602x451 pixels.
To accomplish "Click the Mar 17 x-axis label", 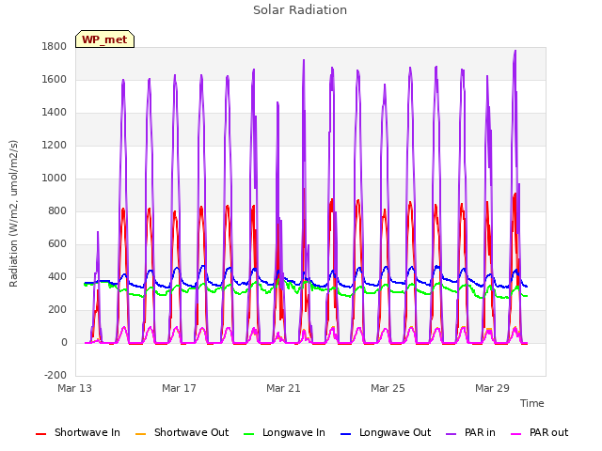I will [180, 388].
